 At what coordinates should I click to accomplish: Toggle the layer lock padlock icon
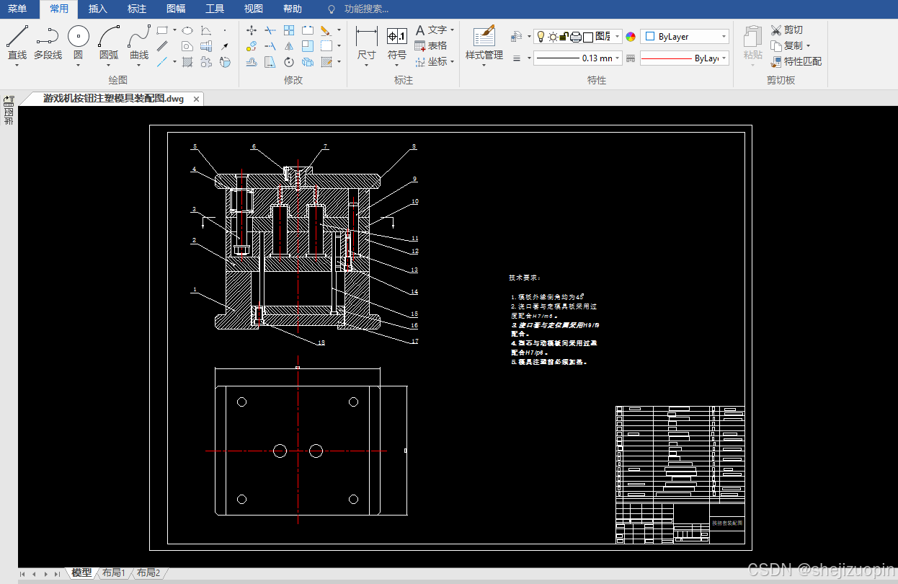pyautogui.click(x=564, y=36)
